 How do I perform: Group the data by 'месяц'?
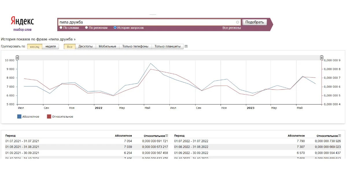pyautogui.click(x=35, y=46)
